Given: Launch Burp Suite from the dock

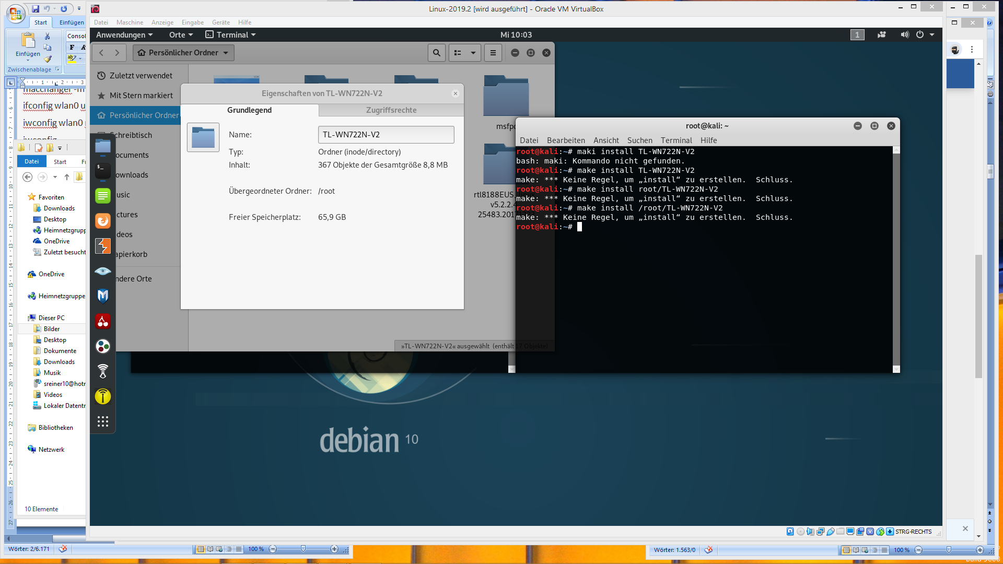Looking at the screenshot, I should [x=103, y=246].
